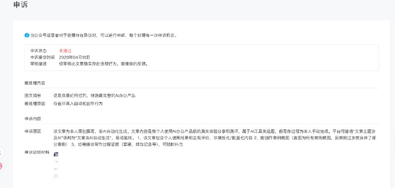Click the page heading '申诉'

21,5
